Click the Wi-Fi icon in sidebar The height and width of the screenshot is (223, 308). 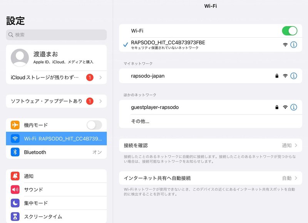(15, 139)
